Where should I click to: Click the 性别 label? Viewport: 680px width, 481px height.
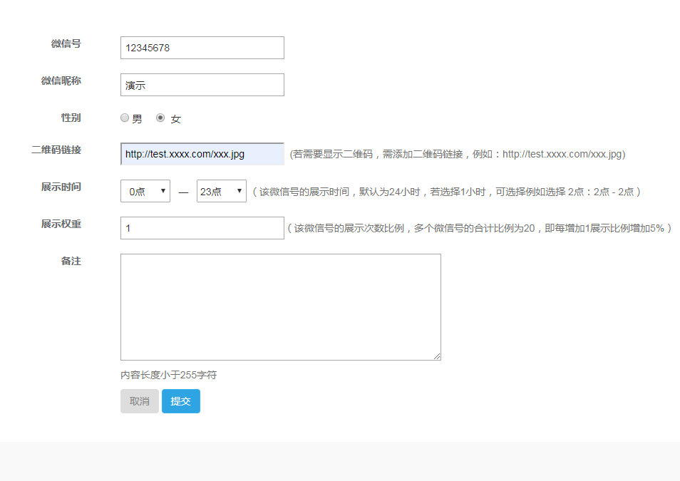coord(71,118)
